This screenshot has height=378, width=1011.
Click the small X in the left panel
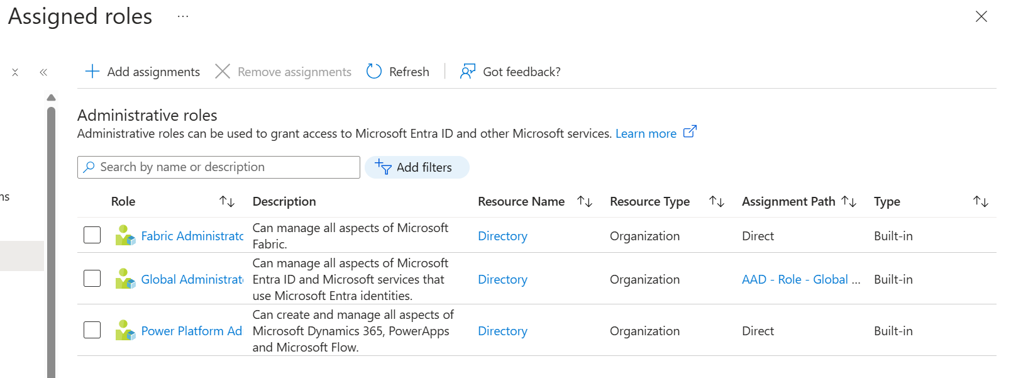click(x=15, y=72)
